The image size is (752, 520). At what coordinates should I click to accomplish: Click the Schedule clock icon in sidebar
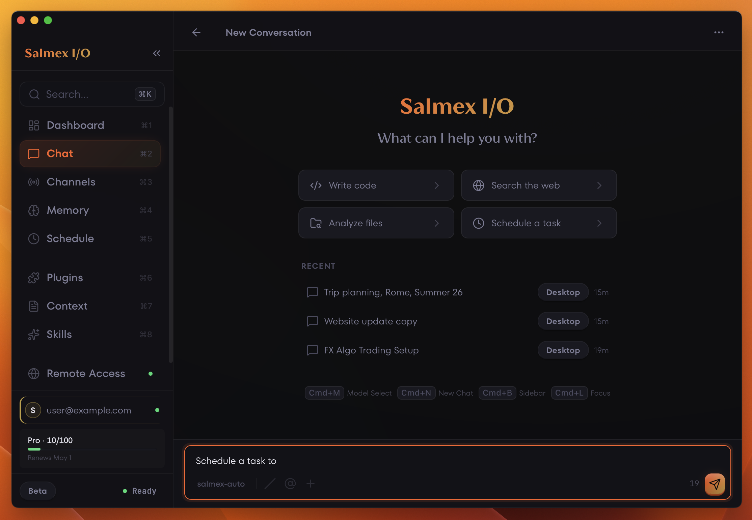34,238
